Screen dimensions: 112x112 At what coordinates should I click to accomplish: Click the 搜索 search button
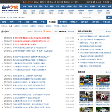click(x=109, y=17)
